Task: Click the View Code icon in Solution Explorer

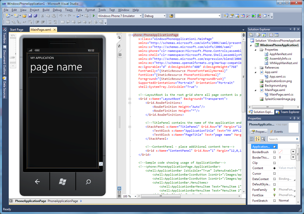Action: pos(271,35)
